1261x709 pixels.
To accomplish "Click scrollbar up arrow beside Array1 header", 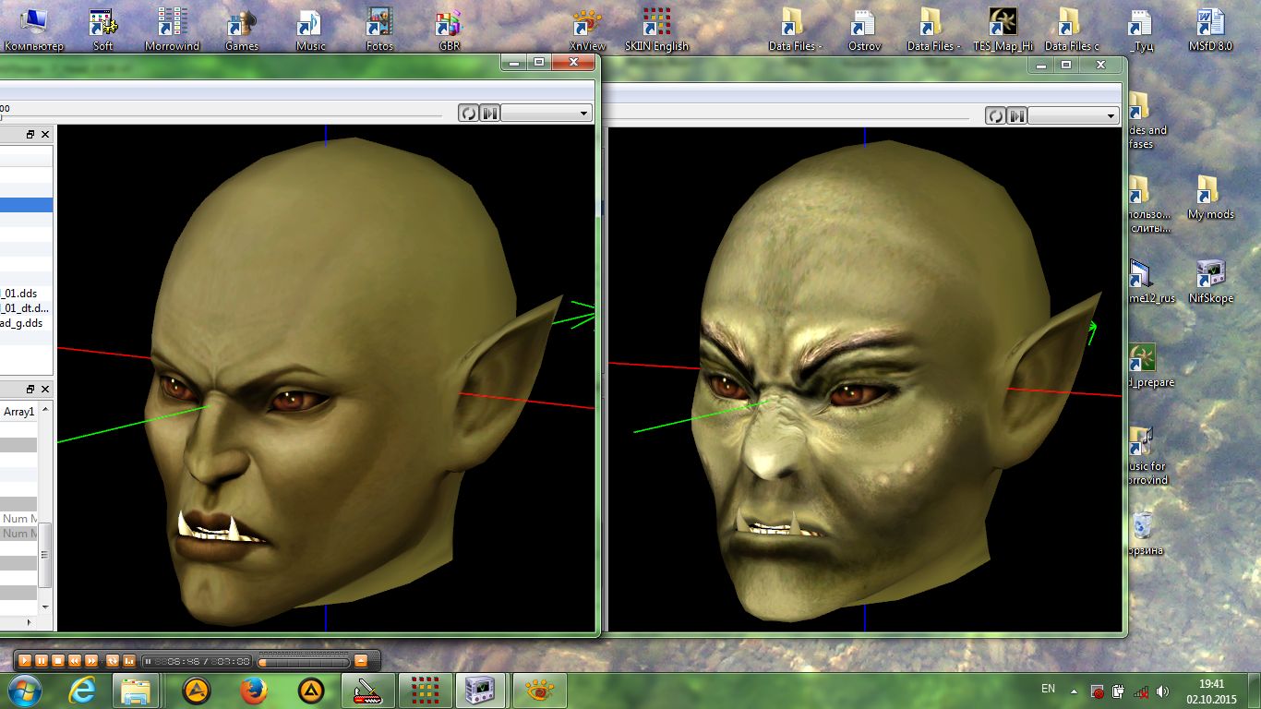I will [x=46, y=408].
